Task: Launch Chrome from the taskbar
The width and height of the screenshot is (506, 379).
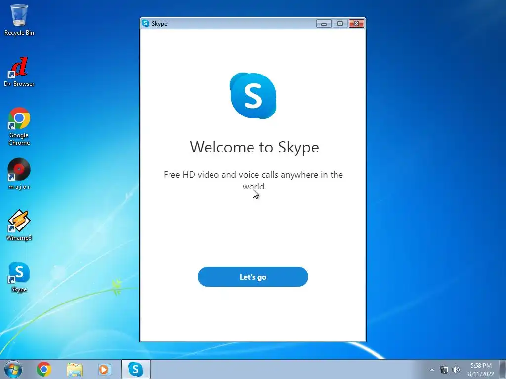Action: pyautogui.click(x=44, y=369)
